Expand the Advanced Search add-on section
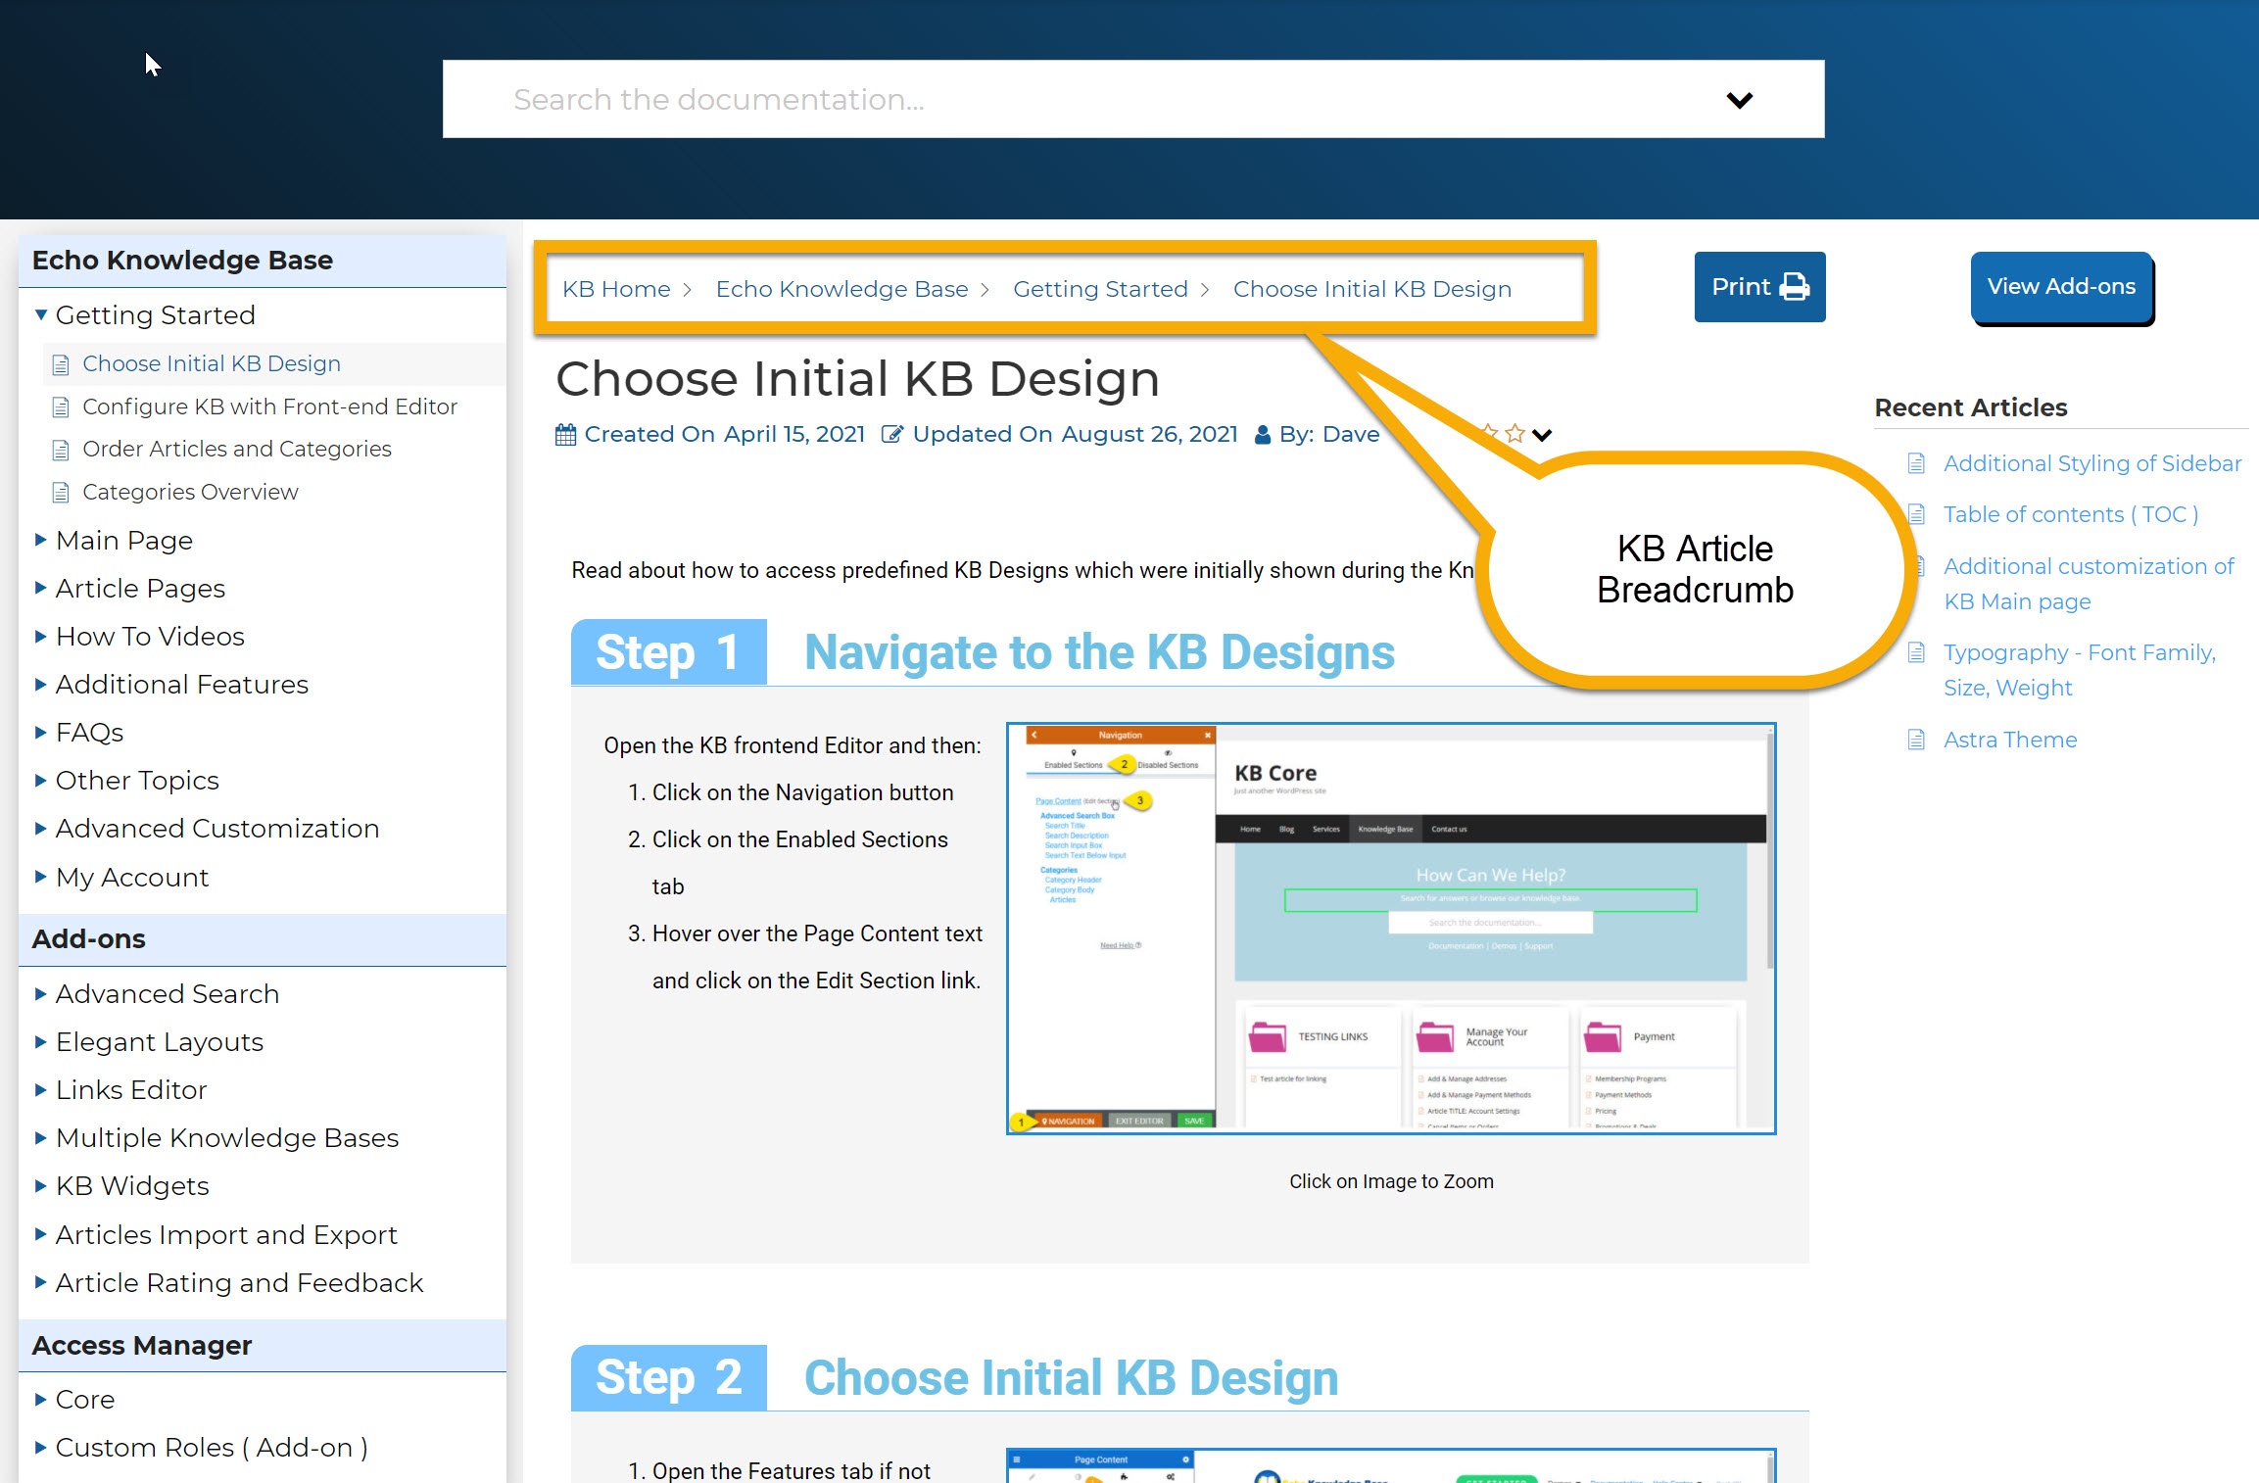Viewport: 2259px width, 1483px height. [x=41, y=993]
